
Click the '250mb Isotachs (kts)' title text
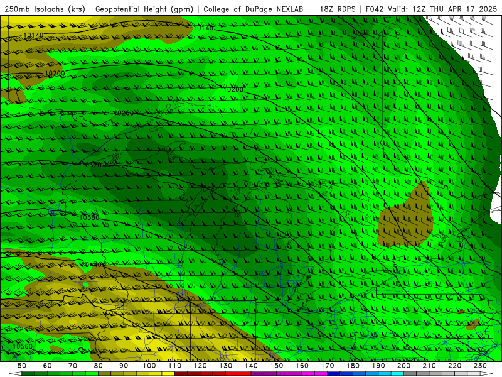[x=45, y=9]
